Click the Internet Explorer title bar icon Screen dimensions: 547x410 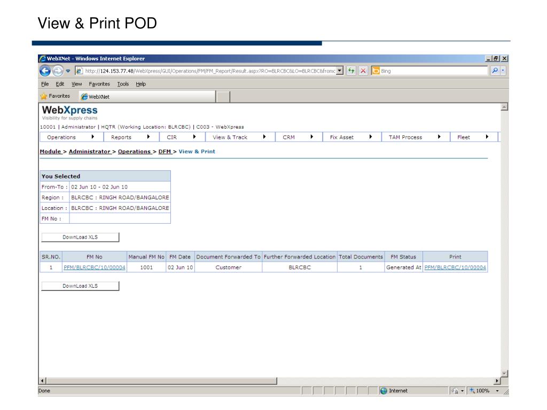coord(43,59)
